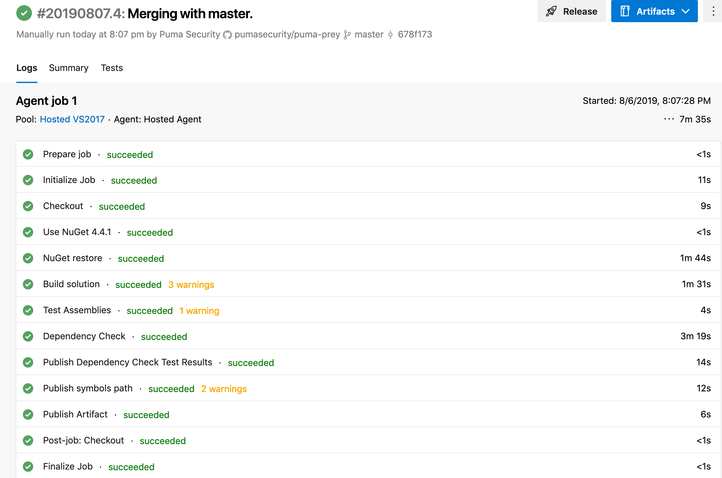Click the commit icon beside 678f173
The image size is (722, 478).
coord(390,35)
